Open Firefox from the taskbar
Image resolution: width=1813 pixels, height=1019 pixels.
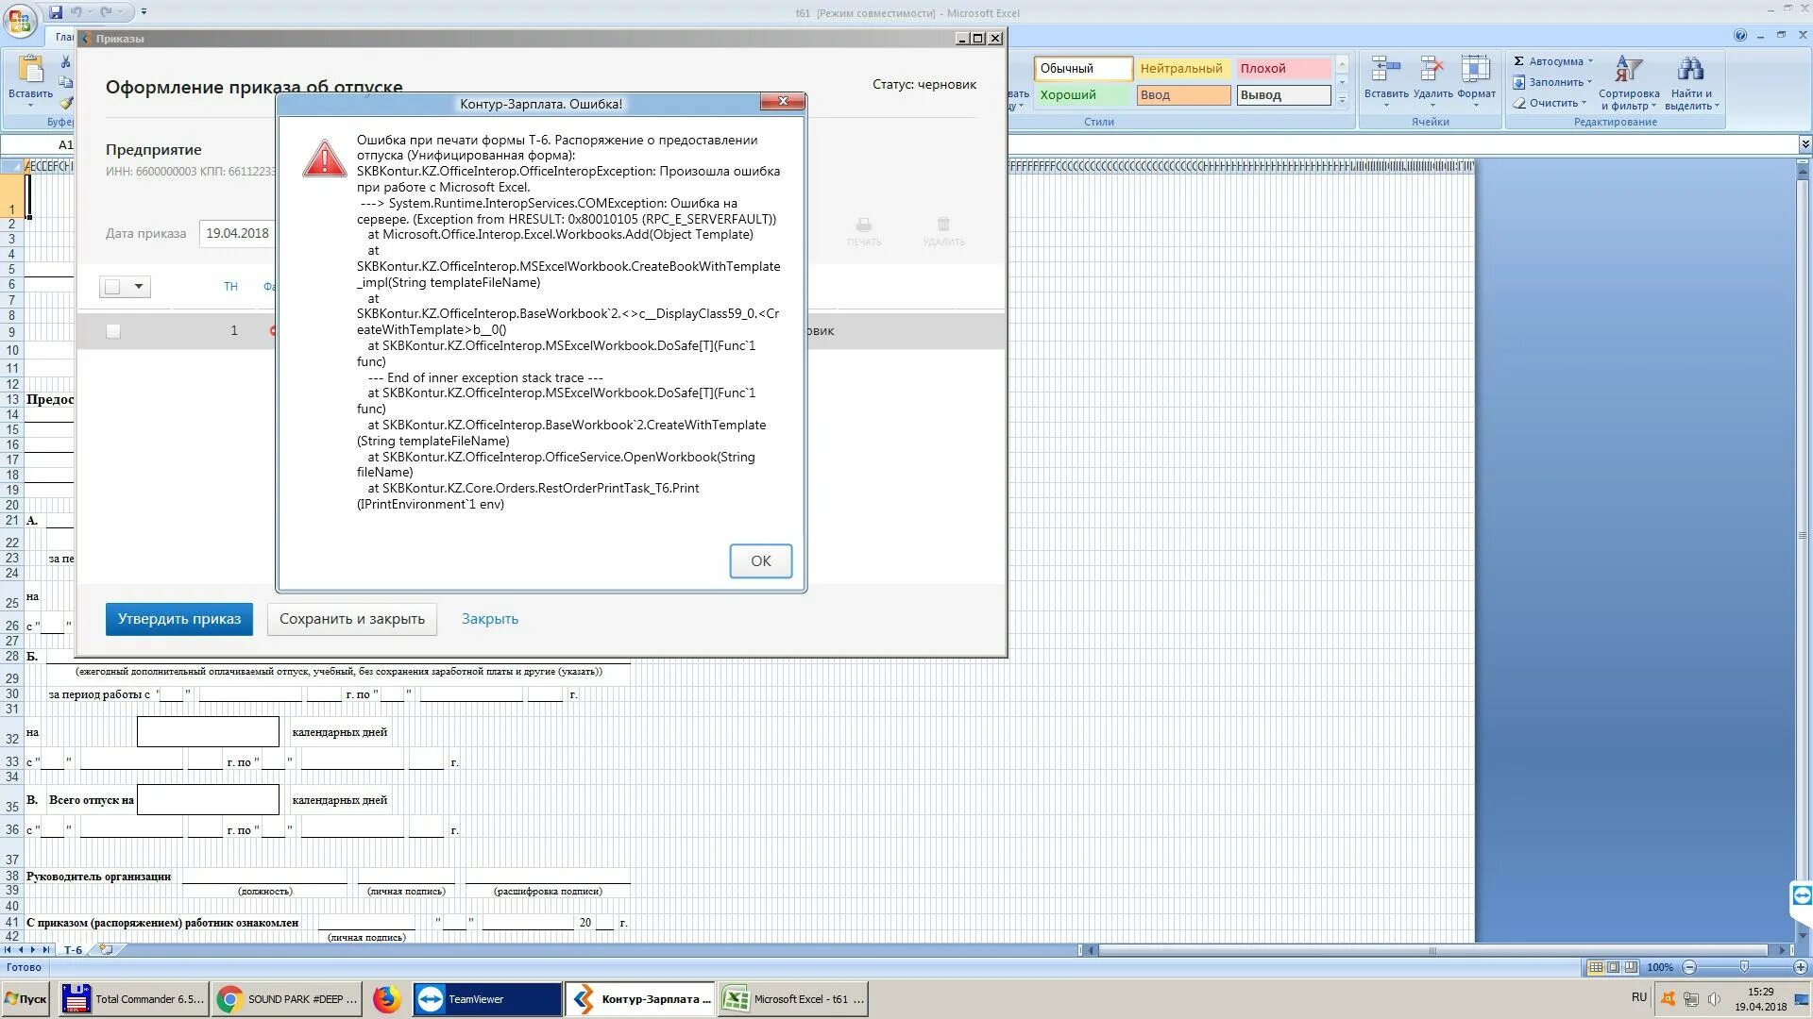386,999
